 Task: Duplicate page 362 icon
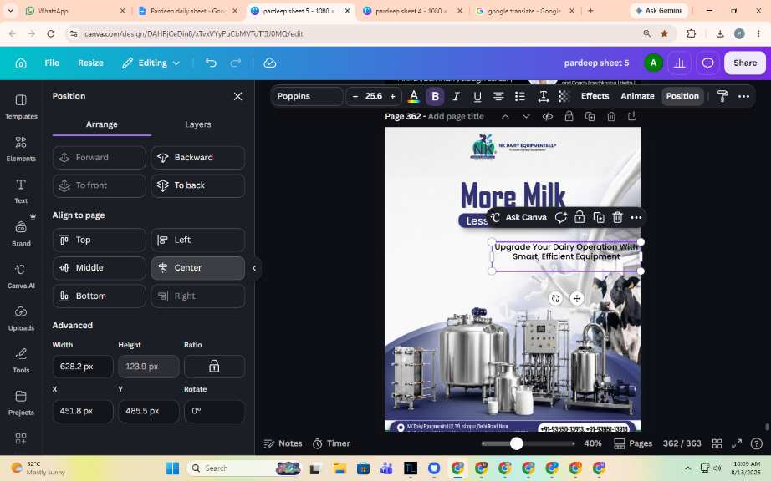click(590, 116)
